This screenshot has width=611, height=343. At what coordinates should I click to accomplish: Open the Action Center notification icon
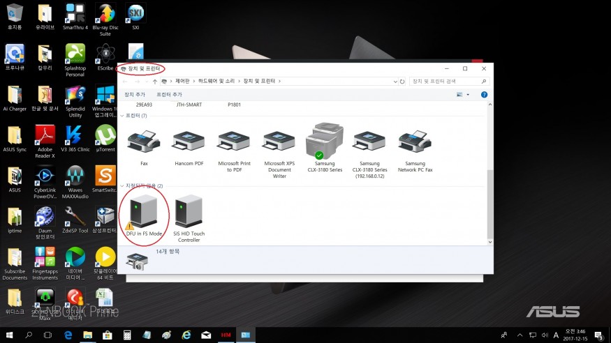(599, 335)
